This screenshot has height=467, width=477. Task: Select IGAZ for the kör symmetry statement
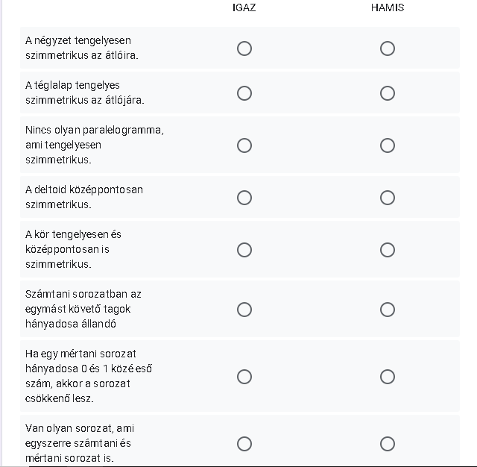(244, 250)
